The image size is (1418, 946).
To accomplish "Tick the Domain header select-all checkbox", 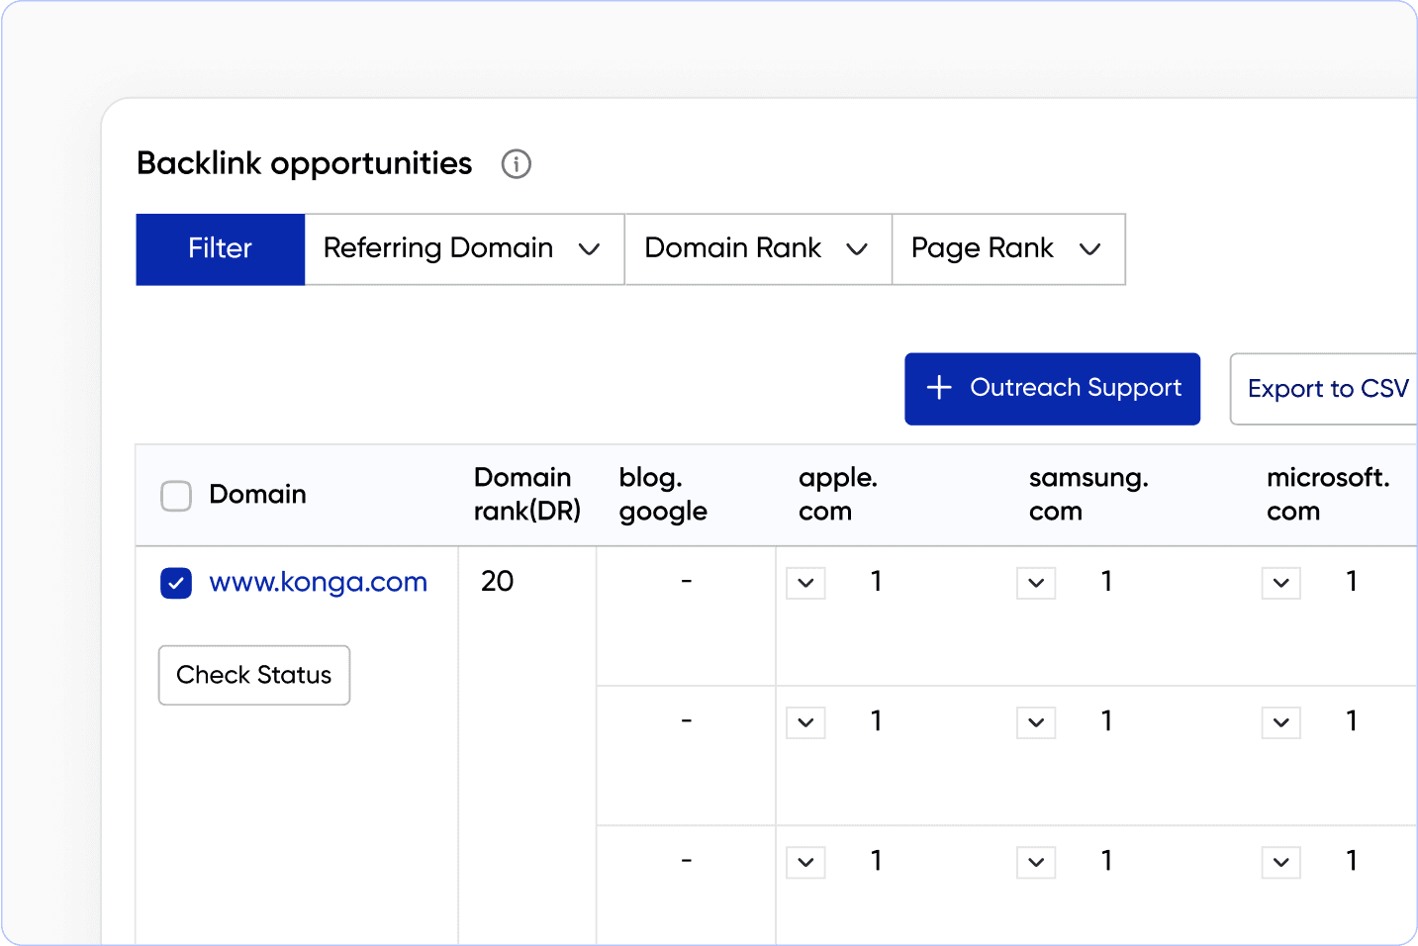I will coord(176,496).
